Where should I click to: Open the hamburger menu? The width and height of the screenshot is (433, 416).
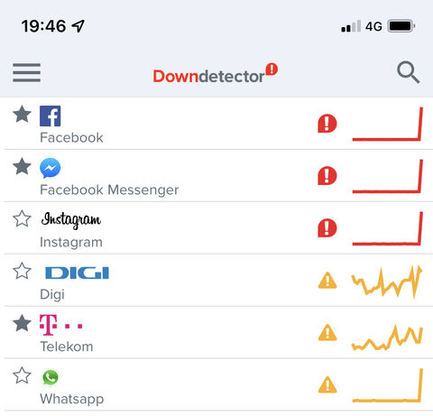(26, 72)
